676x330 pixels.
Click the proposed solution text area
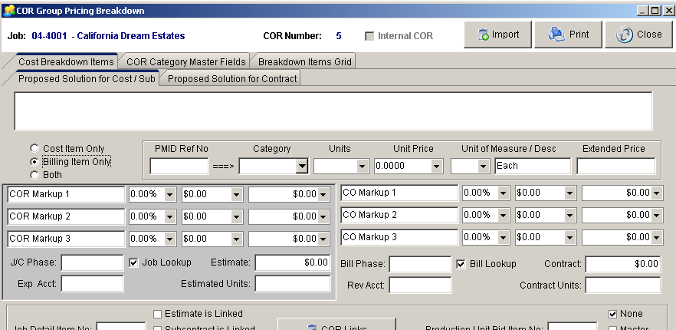point(333,111)
